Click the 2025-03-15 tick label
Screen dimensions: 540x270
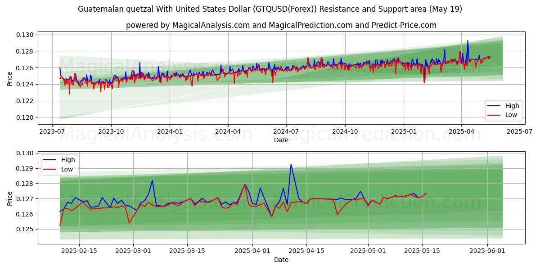pyautogui.click(x=187, y=251)
